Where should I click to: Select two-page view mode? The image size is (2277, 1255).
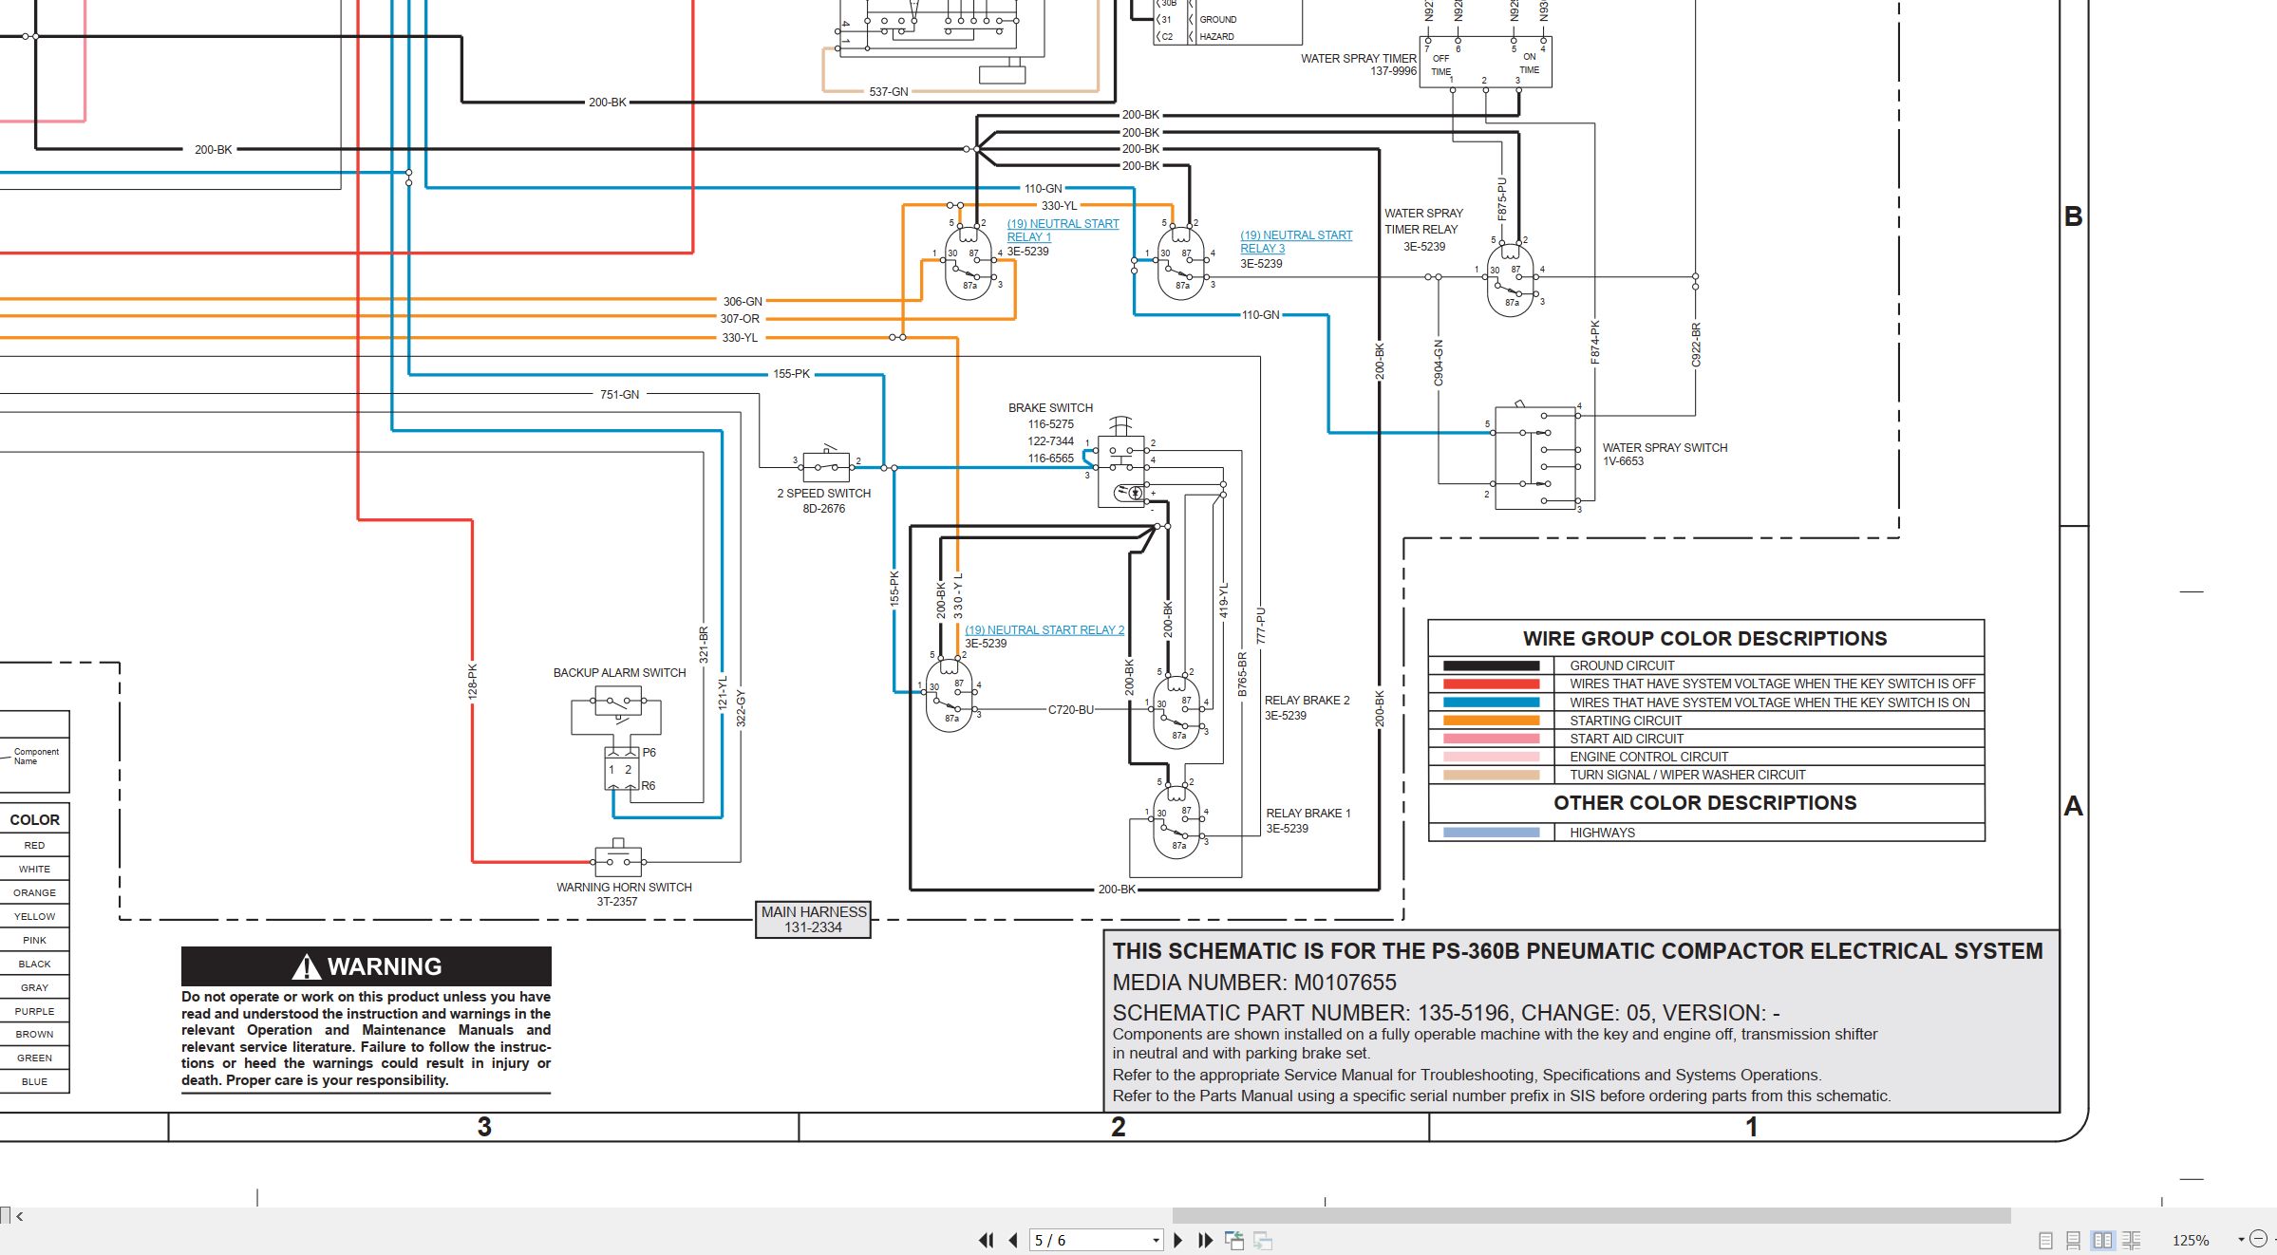point(2102,1240)
